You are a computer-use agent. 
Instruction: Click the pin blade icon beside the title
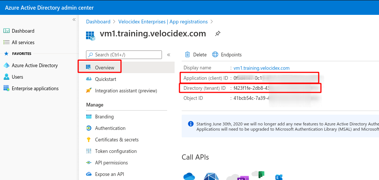(x=218, y=34)
